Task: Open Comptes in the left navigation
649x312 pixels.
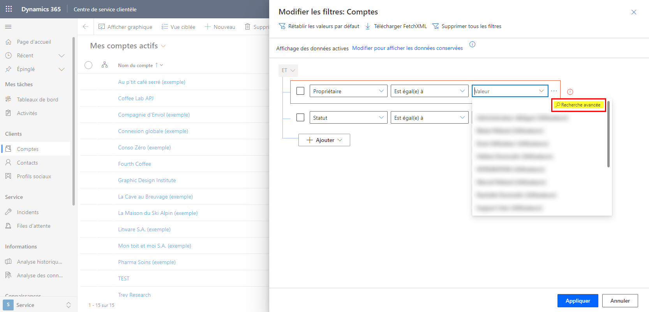Action: pos(28,149)
